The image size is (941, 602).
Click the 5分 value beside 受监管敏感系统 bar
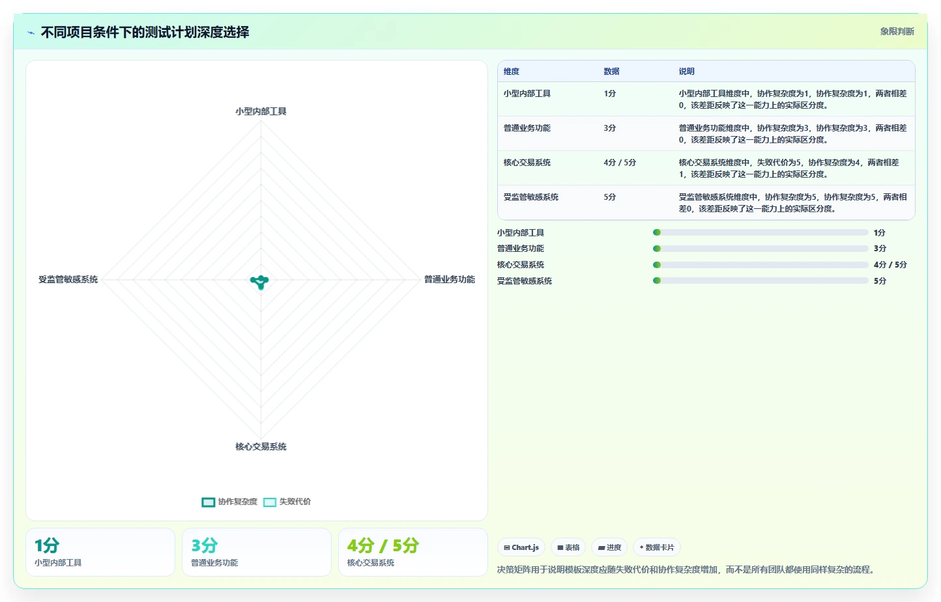(x=880, y=281)
